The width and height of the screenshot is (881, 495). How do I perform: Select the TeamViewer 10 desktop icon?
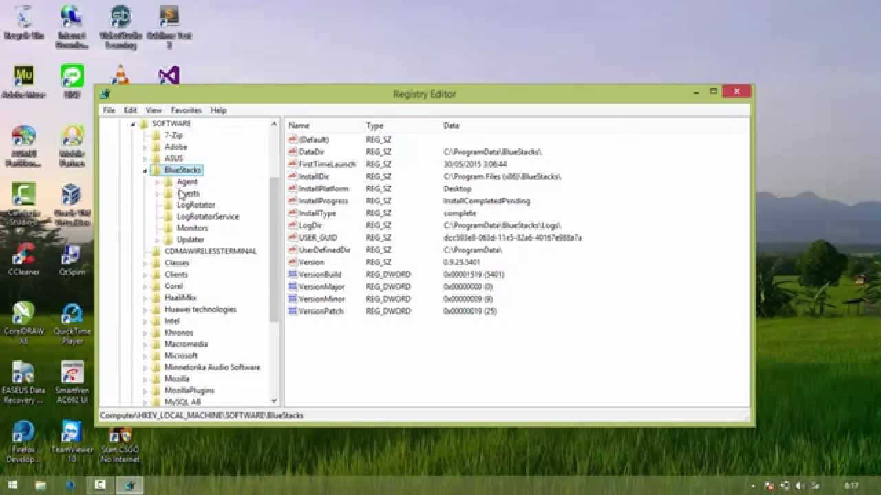[72, 441]
